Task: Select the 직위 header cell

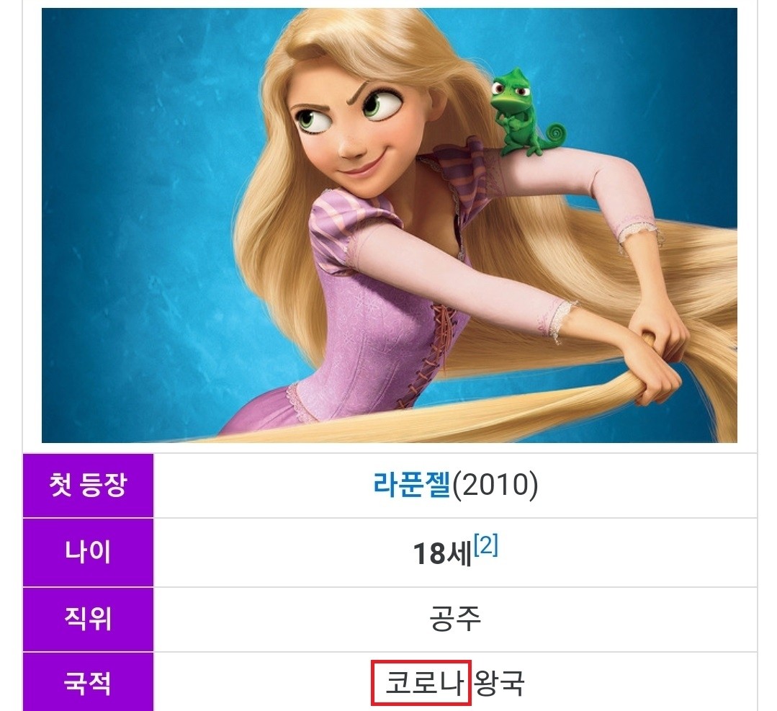Action: [x=88, y=619]
